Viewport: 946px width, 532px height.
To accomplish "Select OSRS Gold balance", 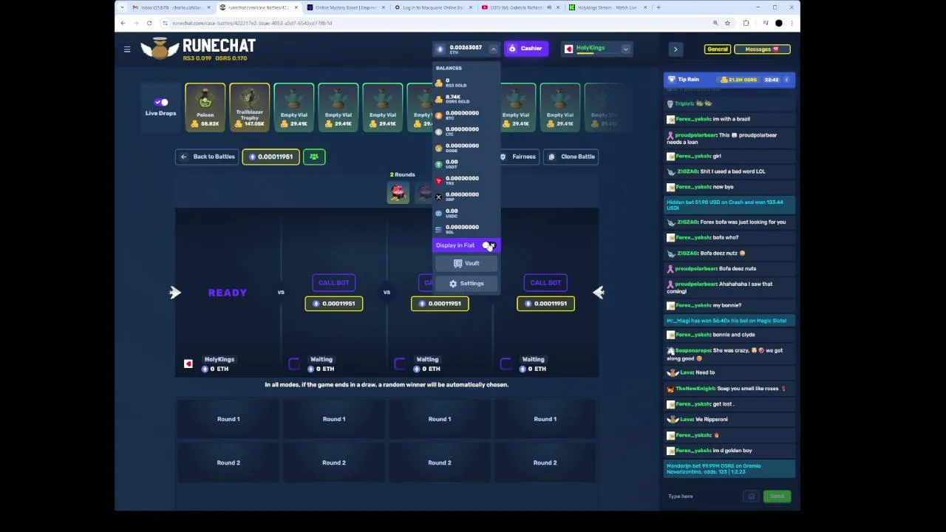I will (466, 99).
